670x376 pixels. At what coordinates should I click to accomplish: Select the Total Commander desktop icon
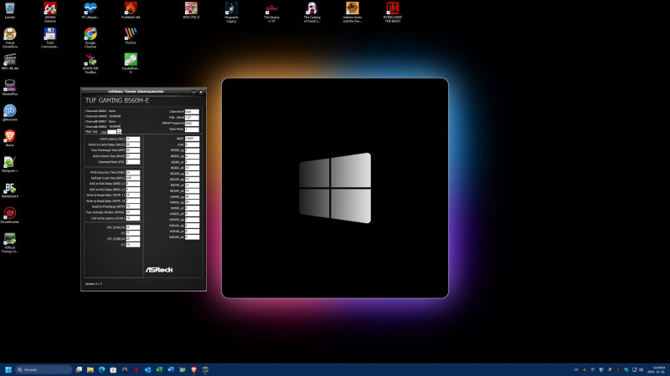[50, 34]
